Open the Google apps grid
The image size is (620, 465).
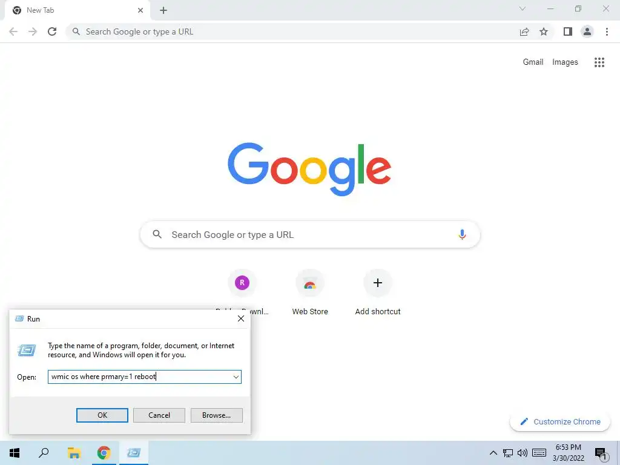click(x=599, y=62)
